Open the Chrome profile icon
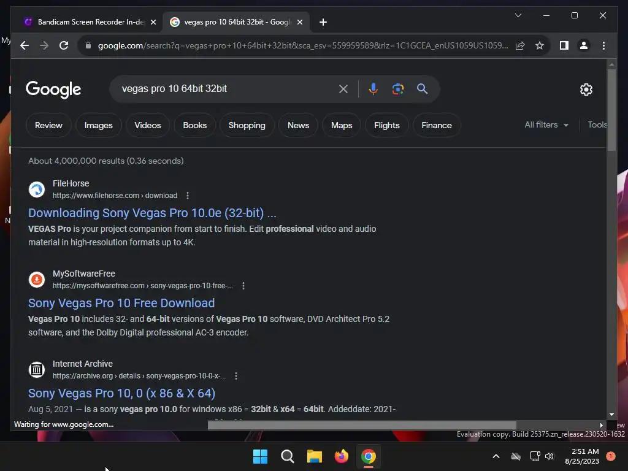 pos(584,45)
